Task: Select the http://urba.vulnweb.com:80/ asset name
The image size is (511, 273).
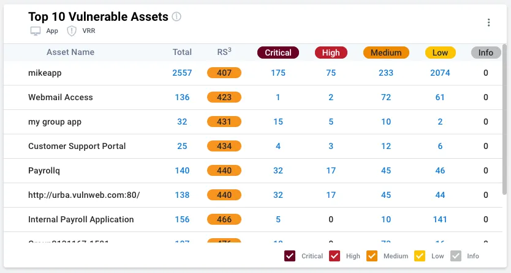Action: click(x=84, y=195)
